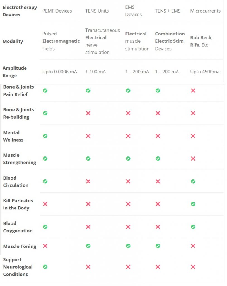Click the PEMF Devices column header
Screen dimensions: 227x286
(57, 11)
